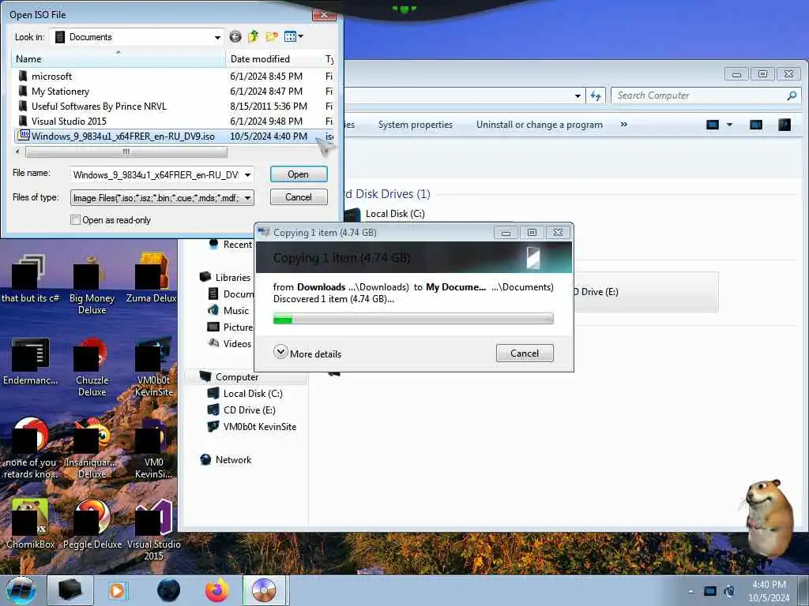Open Chuzzle Deluxe desktop icon

pos(92,368)
